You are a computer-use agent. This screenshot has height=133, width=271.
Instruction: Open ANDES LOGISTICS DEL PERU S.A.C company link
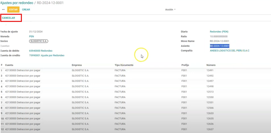click(229, 50)
